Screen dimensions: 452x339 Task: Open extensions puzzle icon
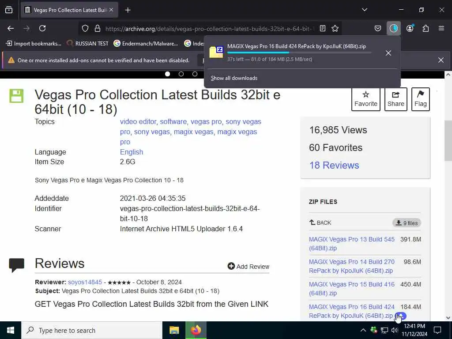pos(426,28)
